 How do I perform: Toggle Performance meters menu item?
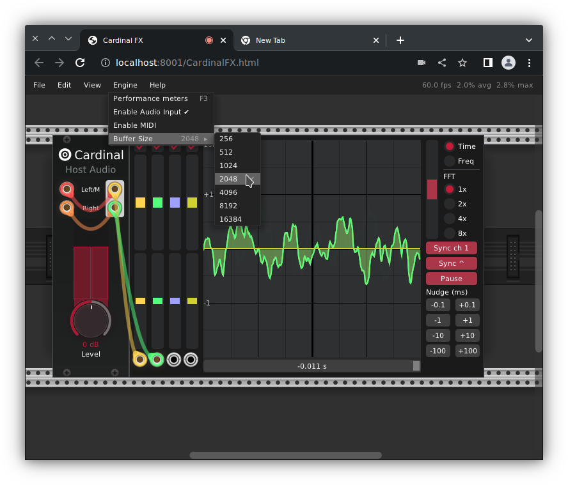pyautogui.click(x=161, y=98)
